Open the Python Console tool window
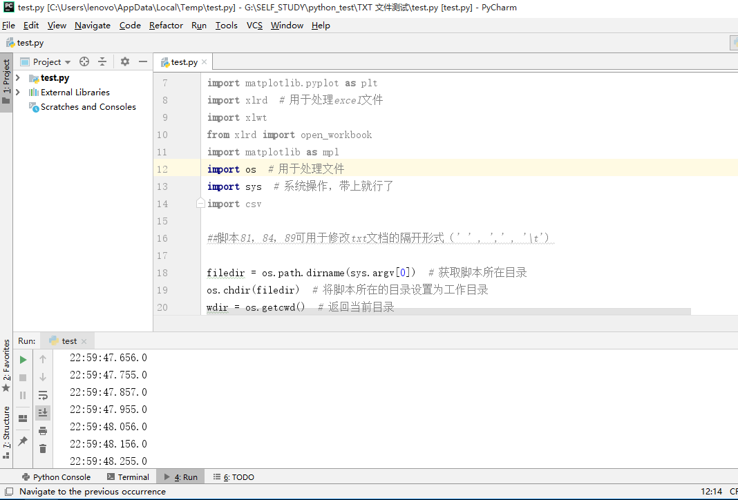 56,477
